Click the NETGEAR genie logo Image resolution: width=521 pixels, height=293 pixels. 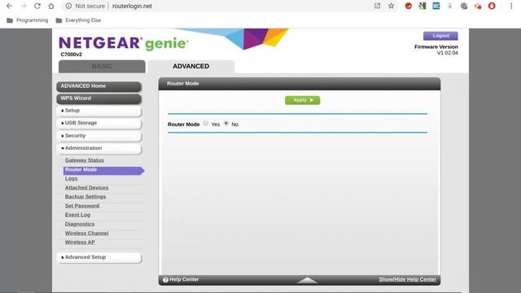coord(124,43)
